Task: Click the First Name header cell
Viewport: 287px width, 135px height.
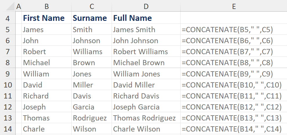Action: tap(44, 18)
